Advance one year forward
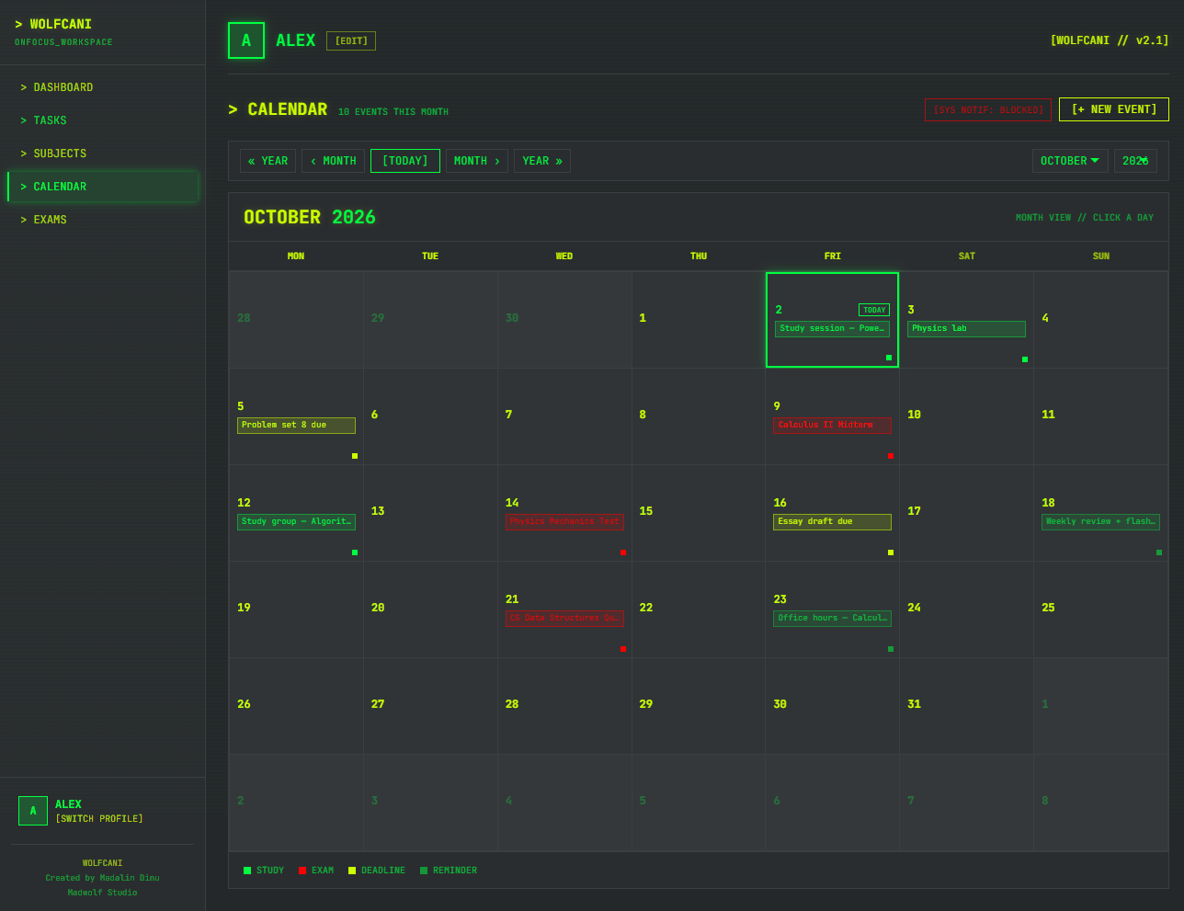Image resolution: width=1184 pixels, height=911 pixels. tap(542, 161)
